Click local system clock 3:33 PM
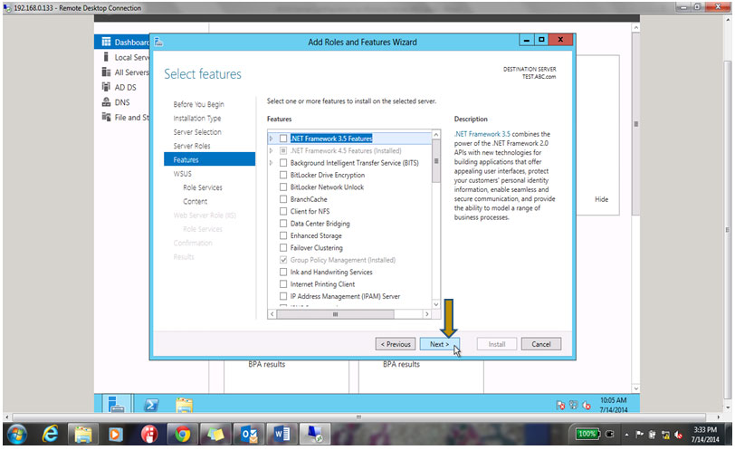 click(x=705, y=430)
